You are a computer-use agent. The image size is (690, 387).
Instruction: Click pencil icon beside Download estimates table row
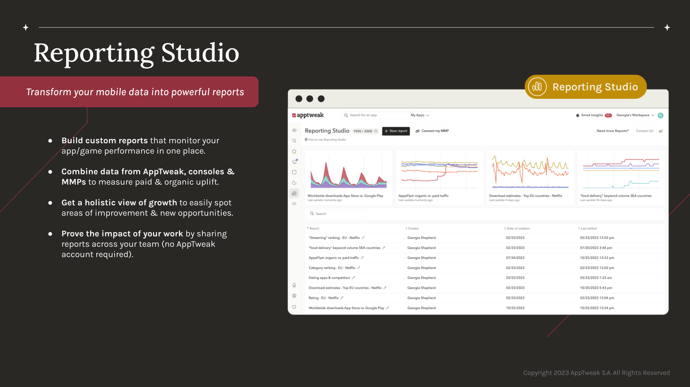(385, 288)
